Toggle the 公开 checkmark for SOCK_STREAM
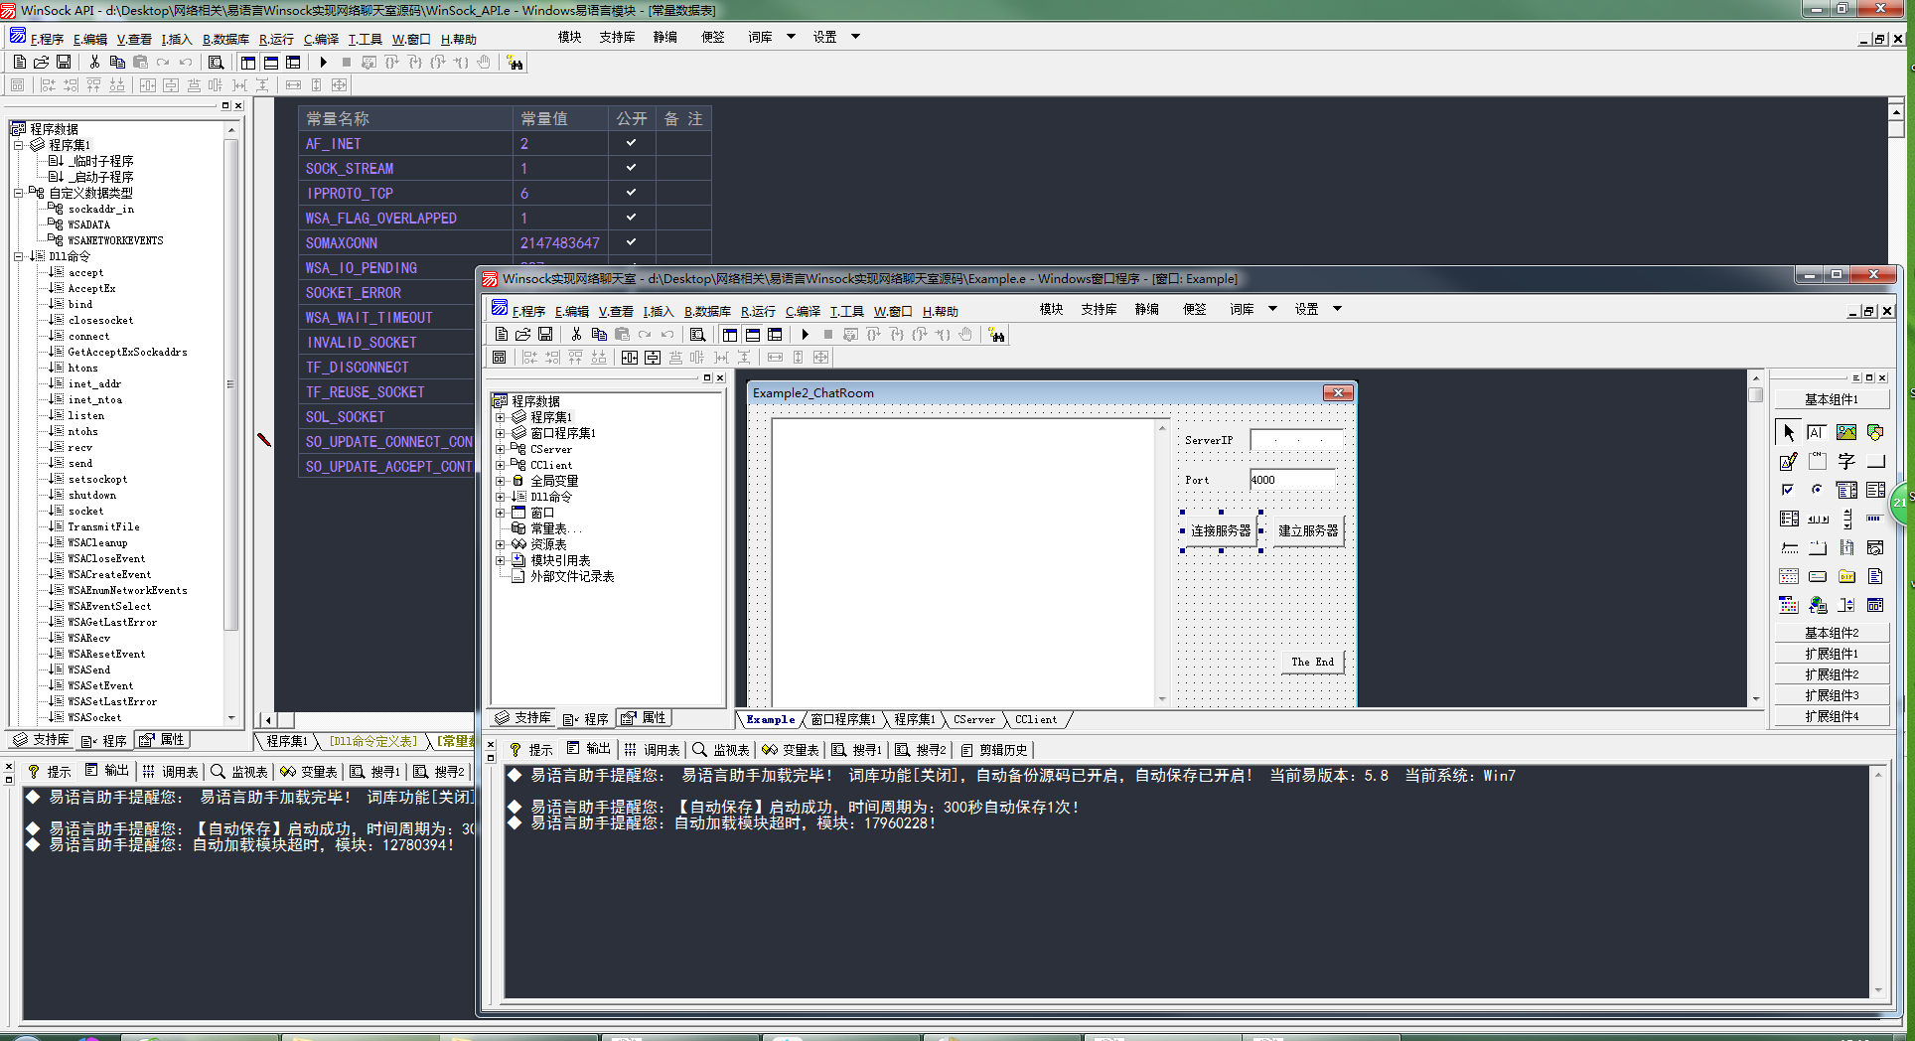Image resolution: width=1915 pixels, height=1041 pixels. pyautogui.click(x=631, y=168)
